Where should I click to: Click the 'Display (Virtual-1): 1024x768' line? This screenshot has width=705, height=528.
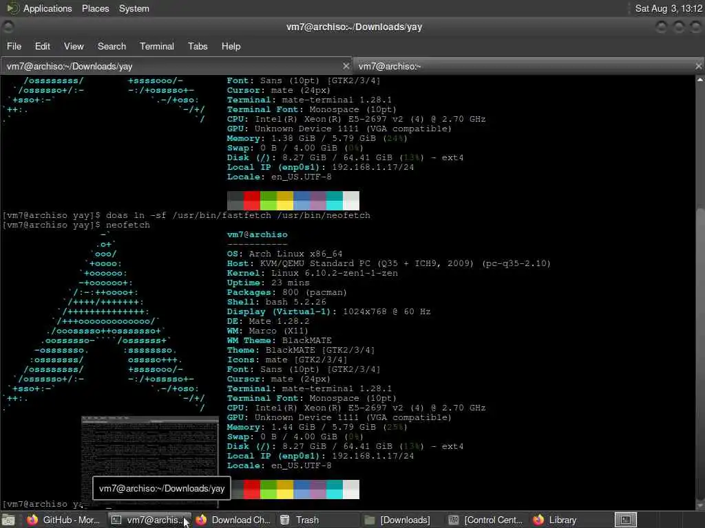[x=328, y=311]
